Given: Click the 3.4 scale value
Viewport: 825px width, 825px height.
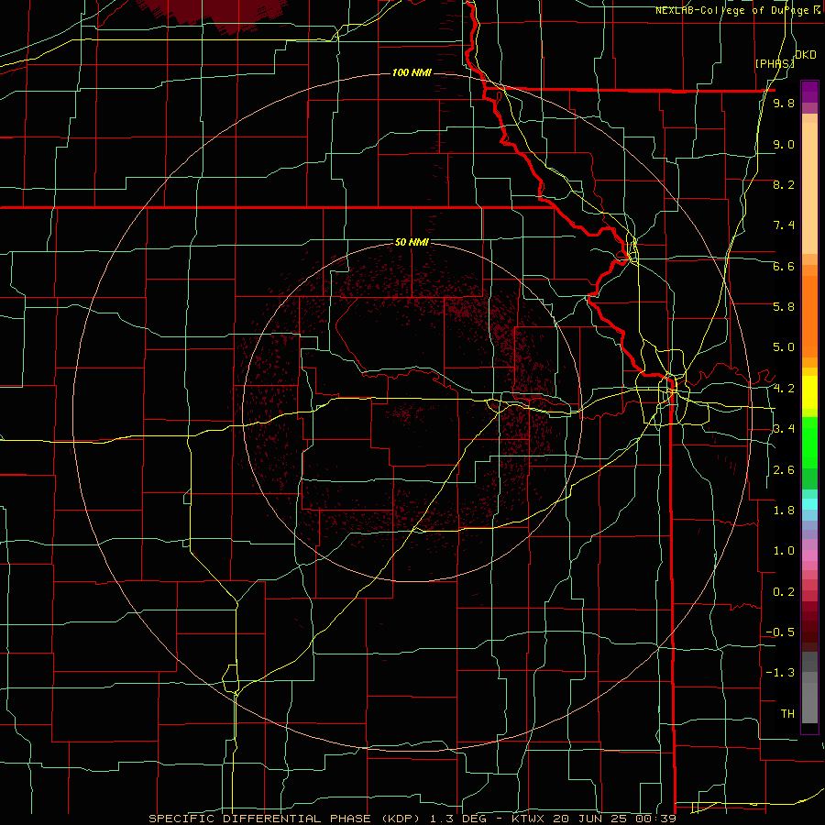Looking at the screenshot, I should (784, 429).
